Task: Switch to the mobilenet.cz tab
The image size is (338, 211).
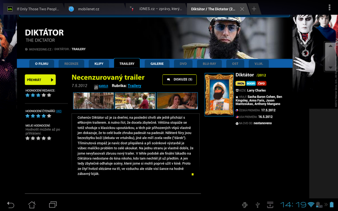Action: pyautogui.click(x=88, y=9)
